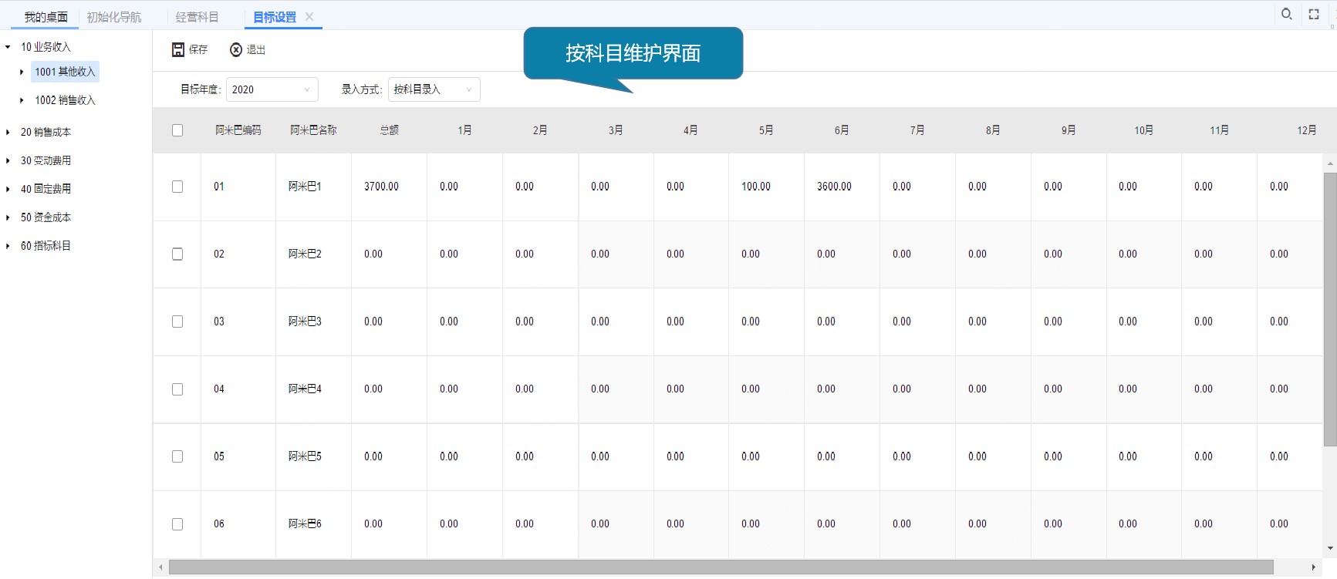Check the row 02 checkbox
This screenshot has height=579, width=1337.
tap(177, 254)
